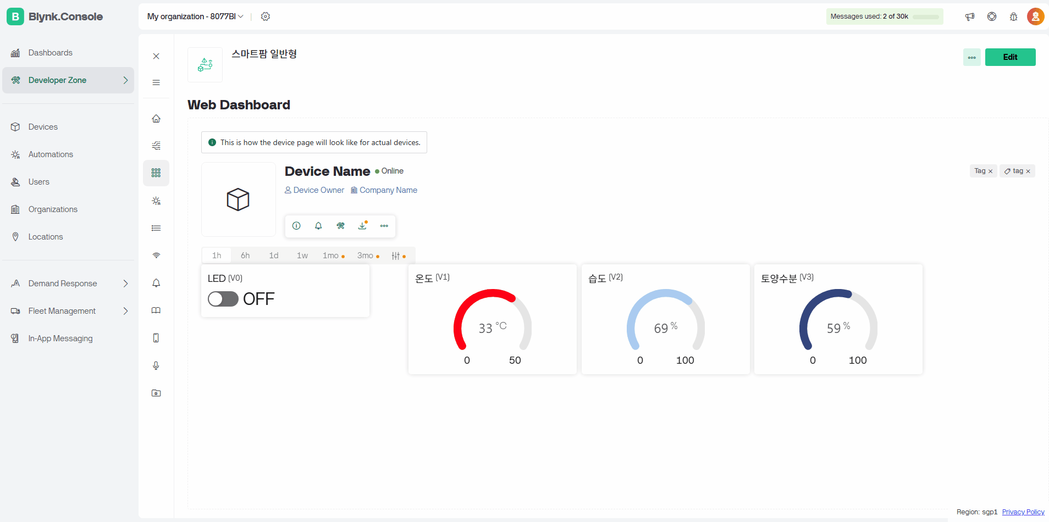The width and height of the screenshot is (1049, 522).
Task: Open the Privacy Policy link
Action: (x=1023, y=512)
